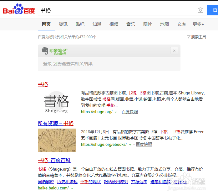Select the 图片 tab

148,24
